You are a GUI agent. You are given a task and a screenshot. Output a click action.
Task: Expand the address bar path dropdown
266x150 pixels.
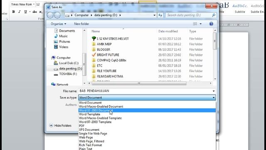[154, 15]
